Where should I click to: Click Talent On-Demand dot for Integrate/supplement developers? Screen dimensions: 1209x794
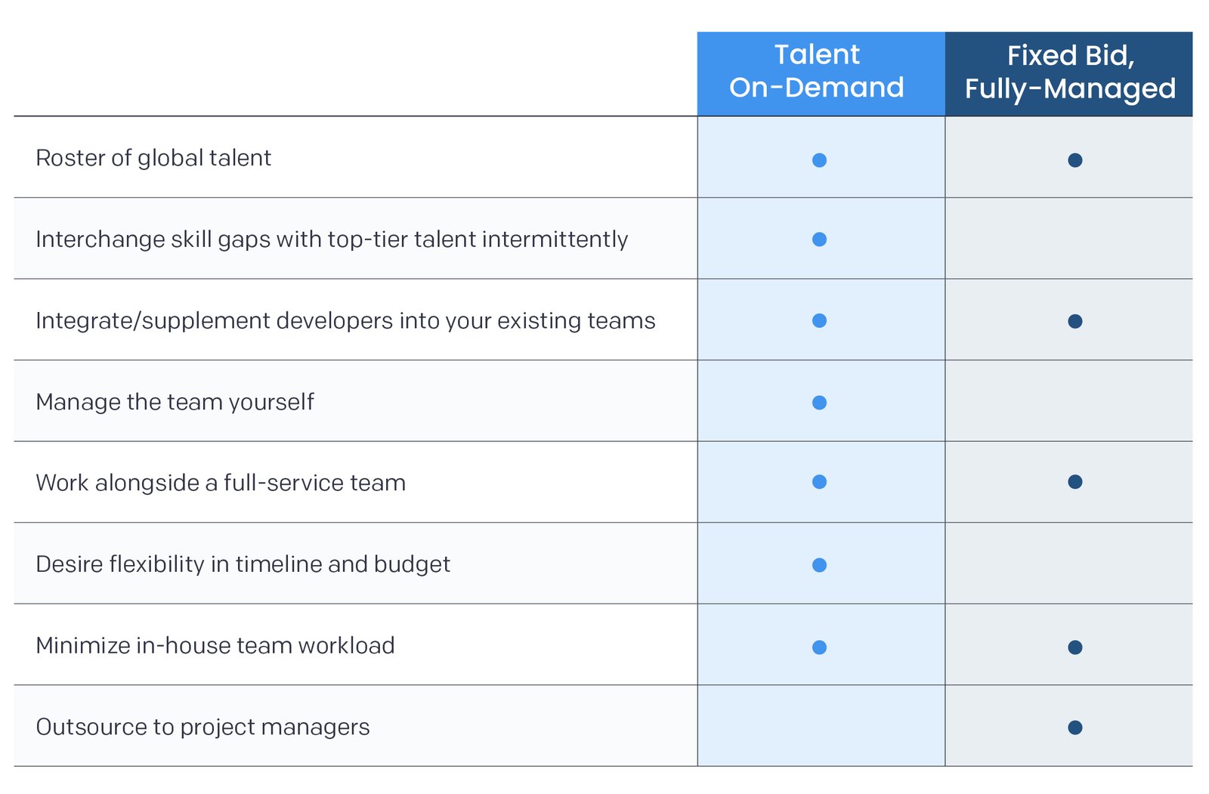tap(819, 321)
